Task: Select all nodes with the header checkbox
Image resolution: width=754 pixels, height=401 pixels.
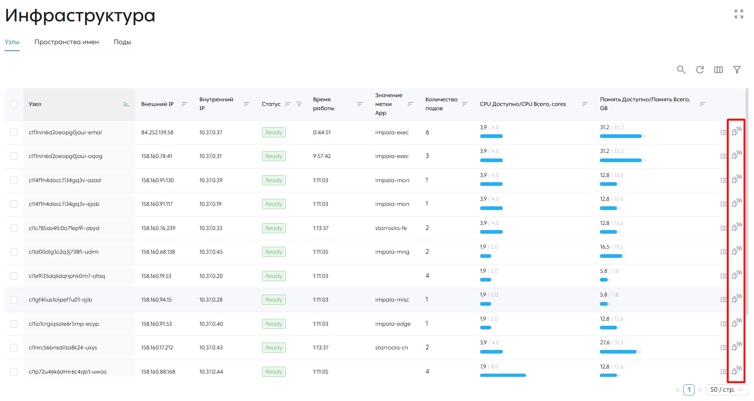Action: click(x=14, y=104)
